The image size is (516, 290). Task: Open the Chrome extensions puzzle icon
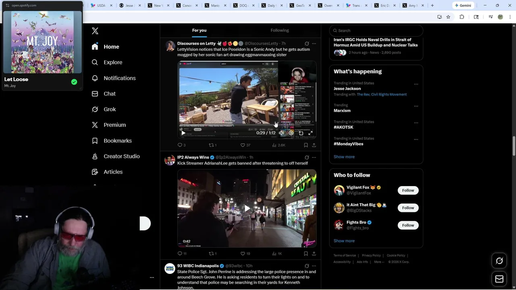[462, 17]
